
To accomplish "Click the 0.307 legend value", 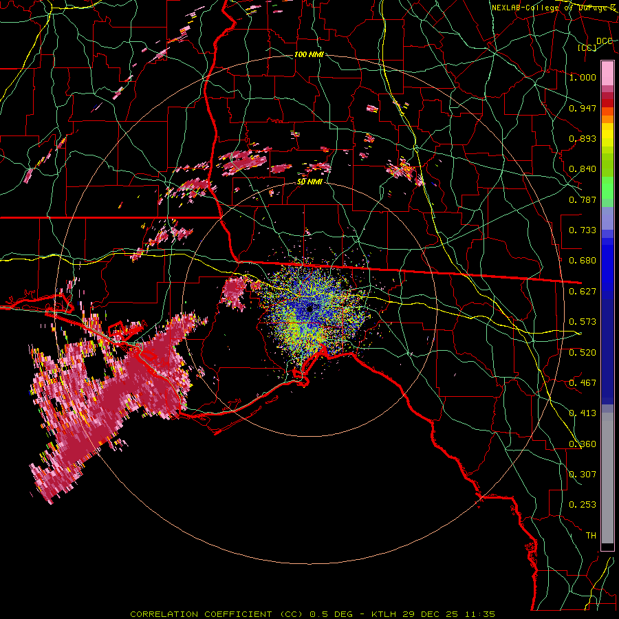I will pyautogui.click(x=583, y=475).
